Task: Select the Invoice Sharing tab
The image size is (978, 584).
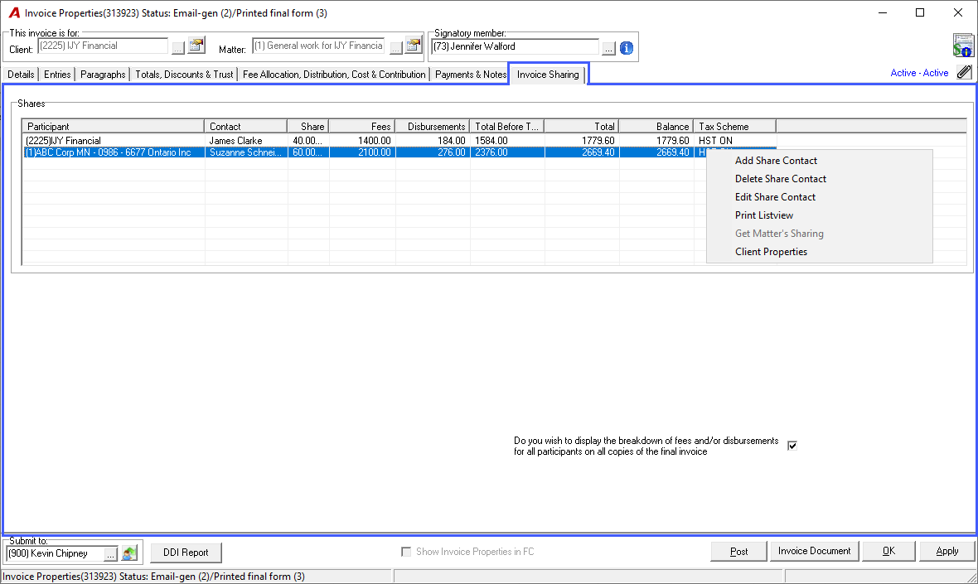Action: click(548, 75)
